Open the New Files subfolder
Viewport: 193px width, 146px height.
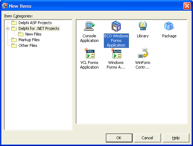pyautogui.click(x=33, y=34)
